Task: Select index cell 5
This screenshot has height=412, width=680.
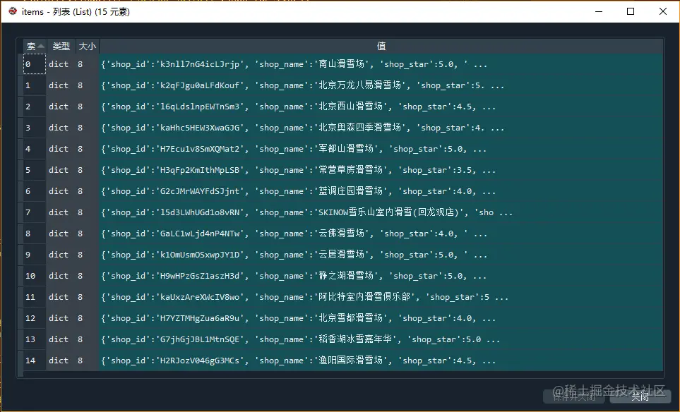Action: click(35, 170)
